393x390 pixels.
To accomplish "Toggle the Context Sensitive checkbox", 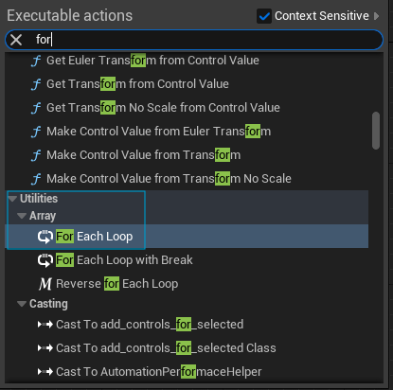I will point(264,16).
